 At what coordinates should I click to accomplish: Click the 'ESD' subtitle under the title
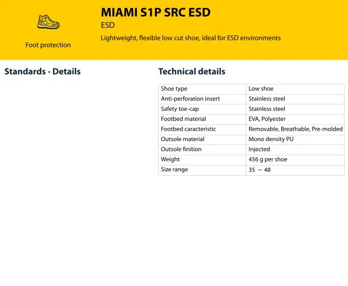tap(108, 25)
